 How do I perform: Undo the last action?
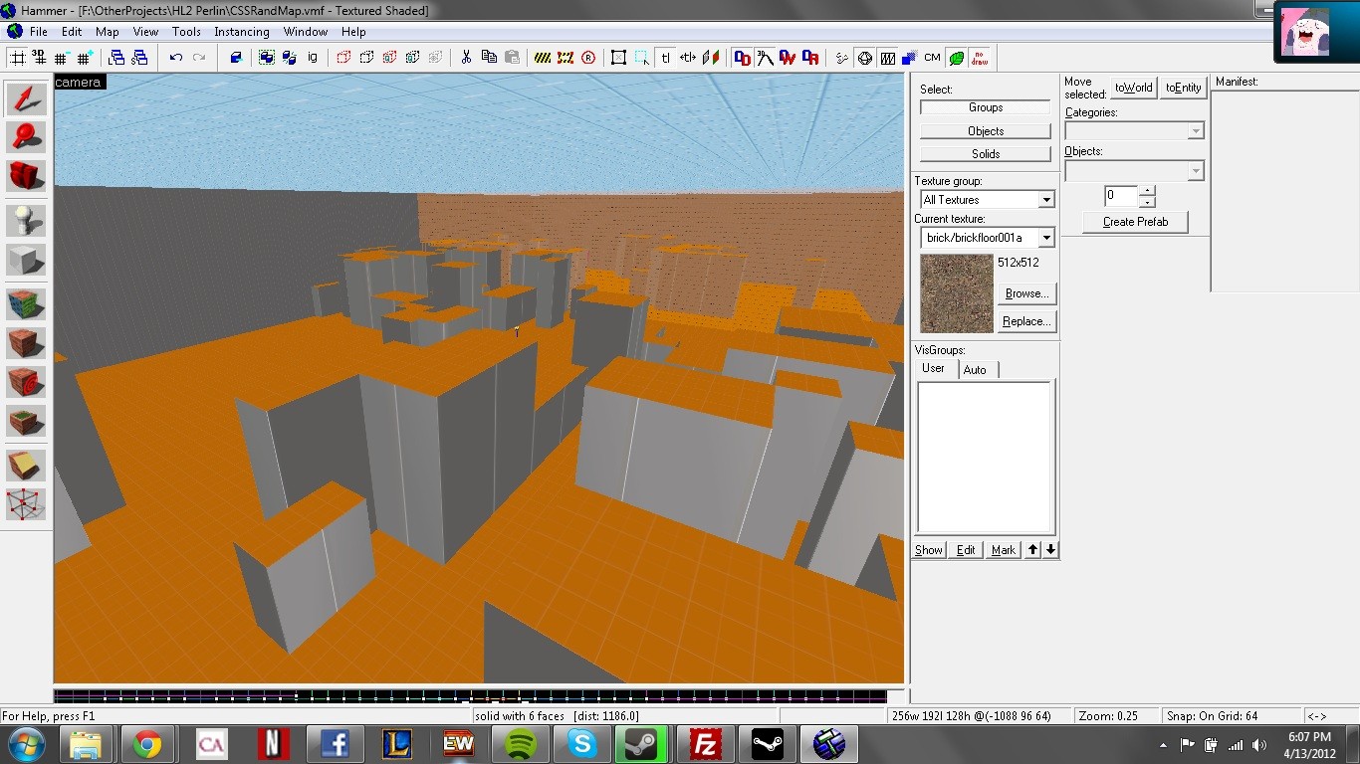(x=175, y=57)
